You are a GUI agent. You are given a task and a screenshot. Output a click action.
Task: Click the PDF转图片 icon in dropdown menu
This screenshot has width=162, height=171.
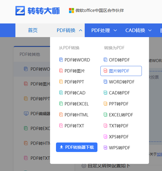(x=61, y=71)
